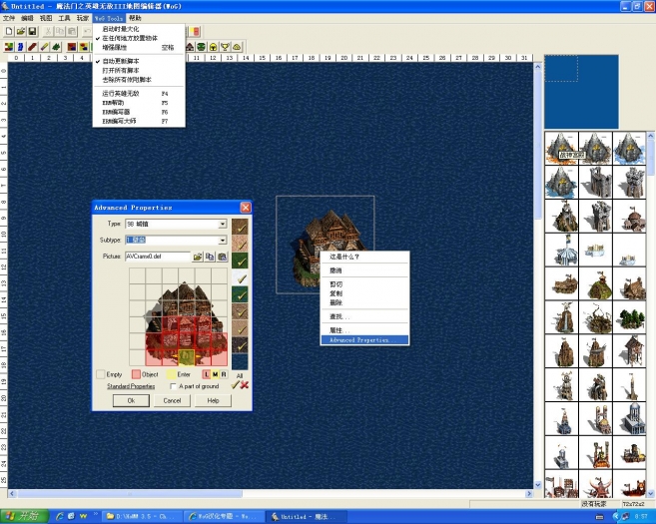
Task: Toggle the grass terrain swatch
Action: click(x=240, y=261)
